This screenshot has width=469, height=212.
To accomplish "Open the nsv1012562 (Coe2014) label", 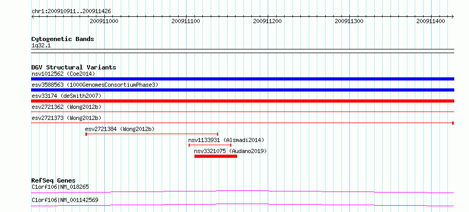I will [63, 74].
